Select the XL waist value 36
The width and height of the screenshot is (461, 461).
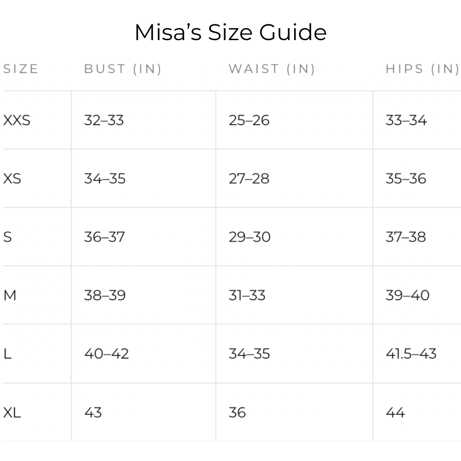[237, 412]
